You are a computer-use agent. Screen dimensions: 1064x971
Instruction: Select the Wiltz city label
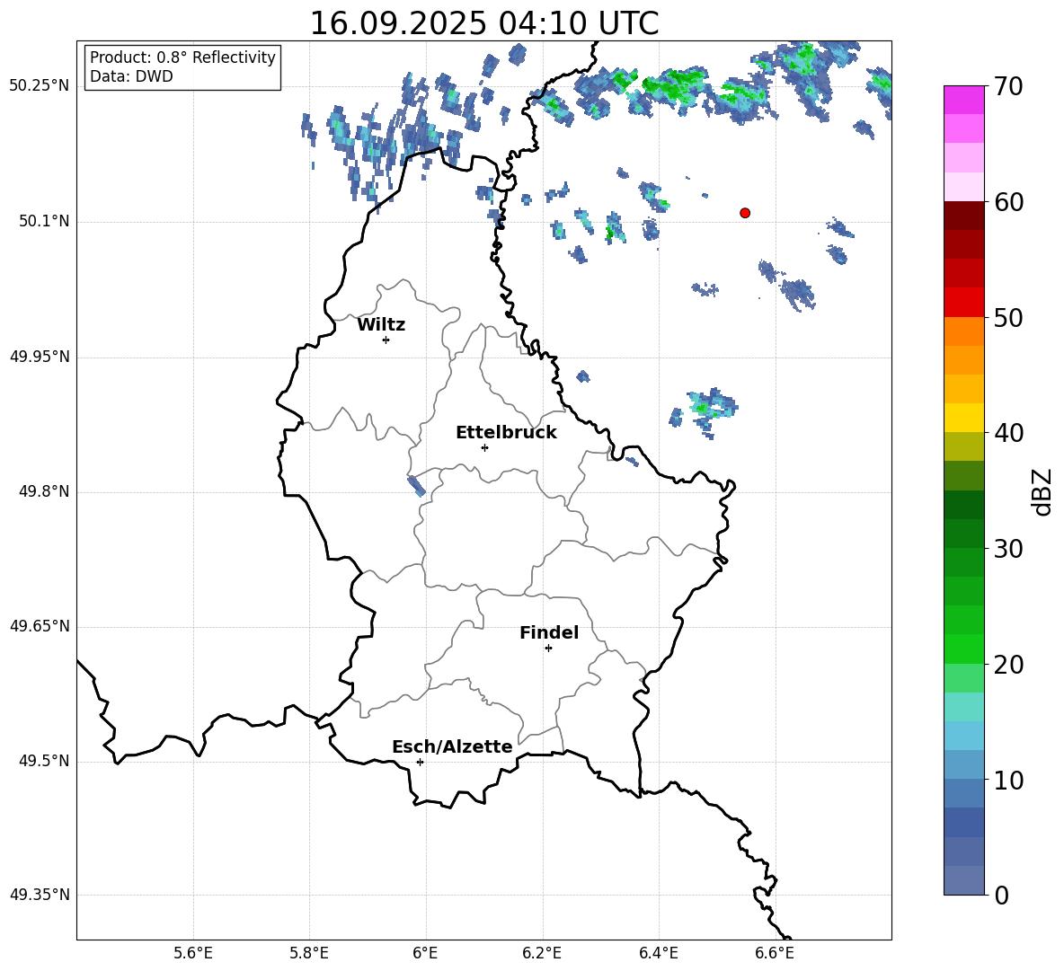(381, 325)
